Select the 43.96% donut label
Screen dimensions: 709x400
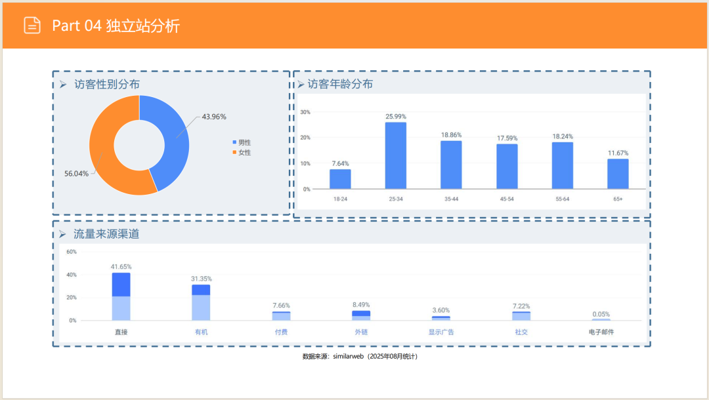(214, 117)
